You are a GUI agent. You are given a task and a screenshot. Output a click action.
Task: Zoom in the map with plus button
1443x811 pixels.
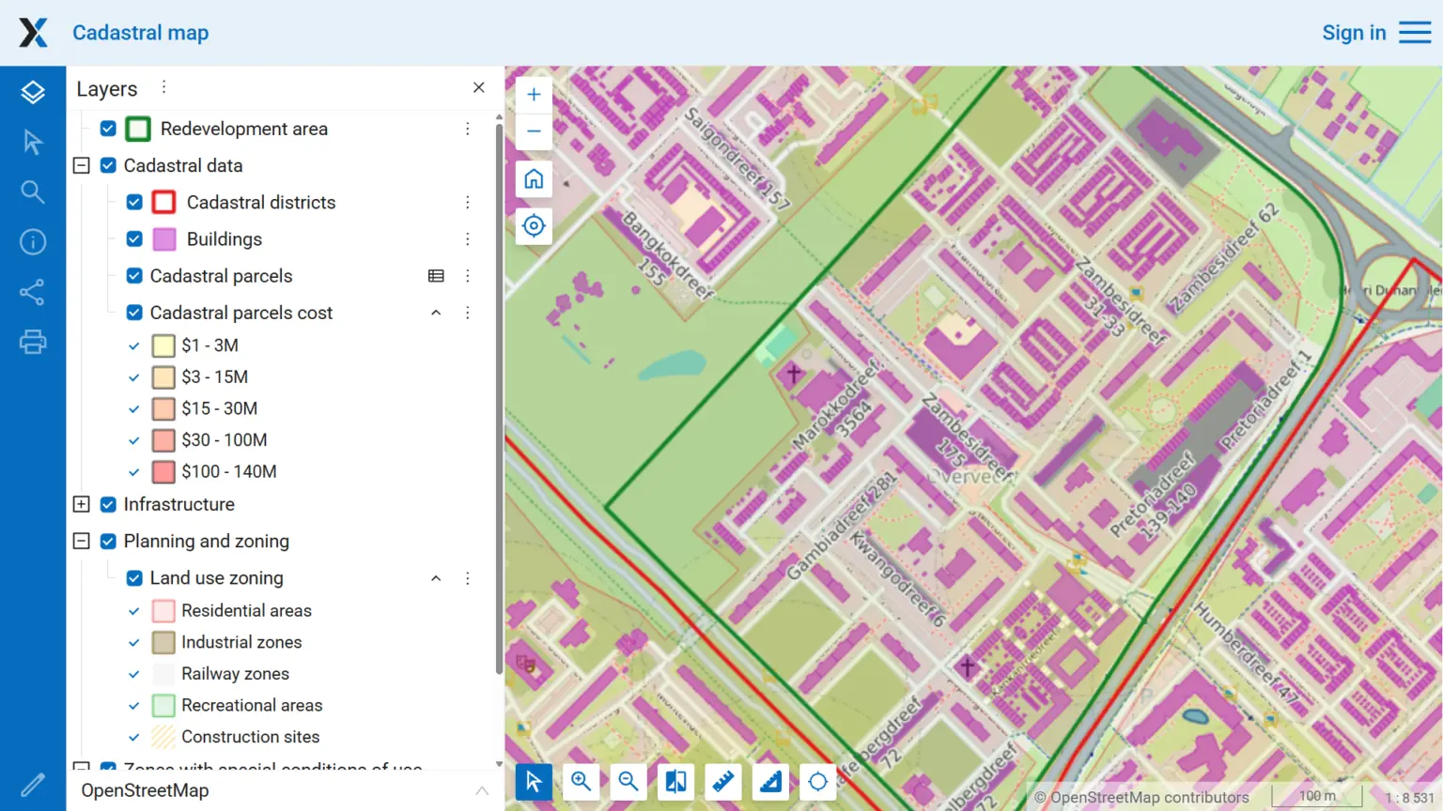point(534,95)
